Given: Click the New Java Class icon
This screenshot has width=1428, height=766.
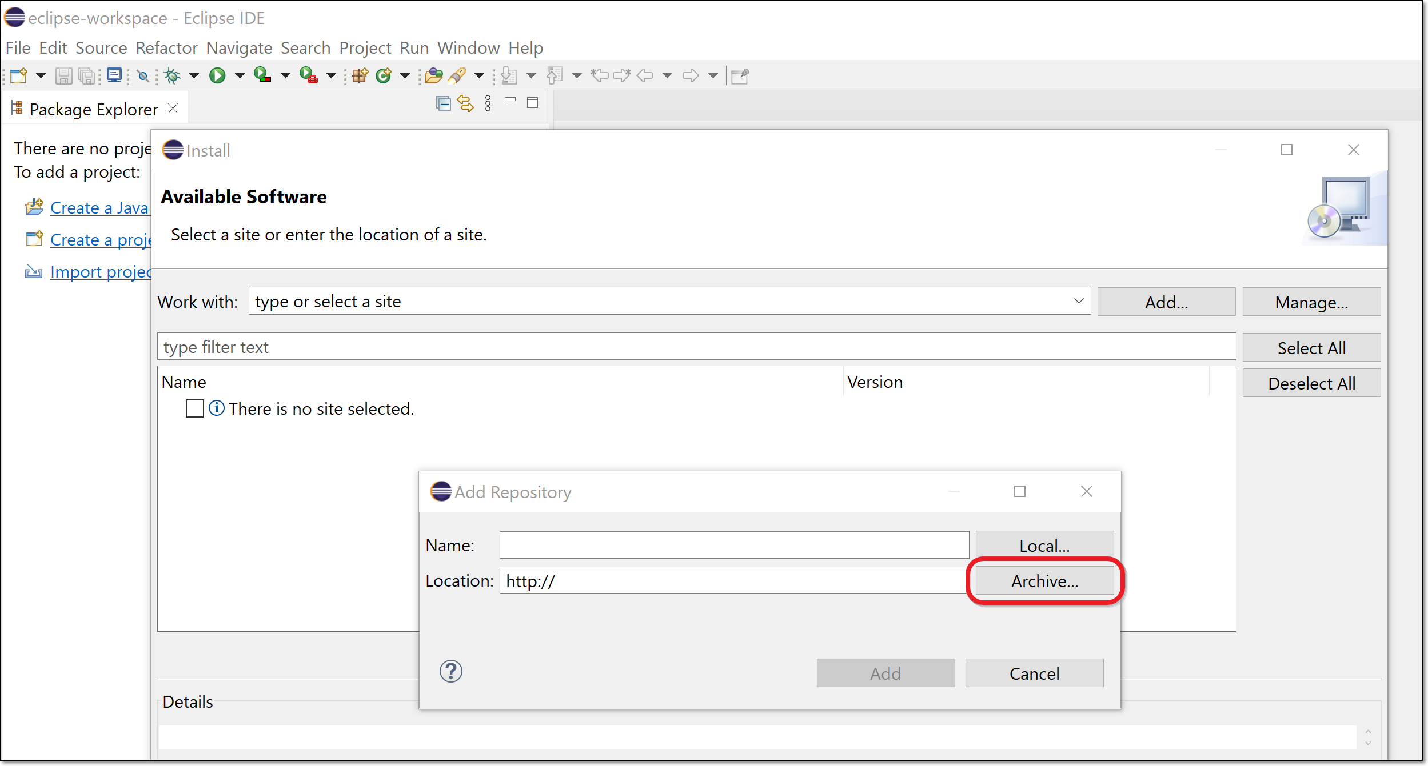Looking at the screenshot, I should (384, 75).
